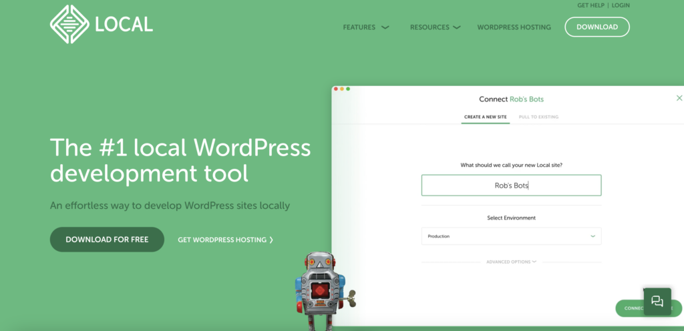Click the Download button in header
684x331 pixels.
[x=597, y=27]
